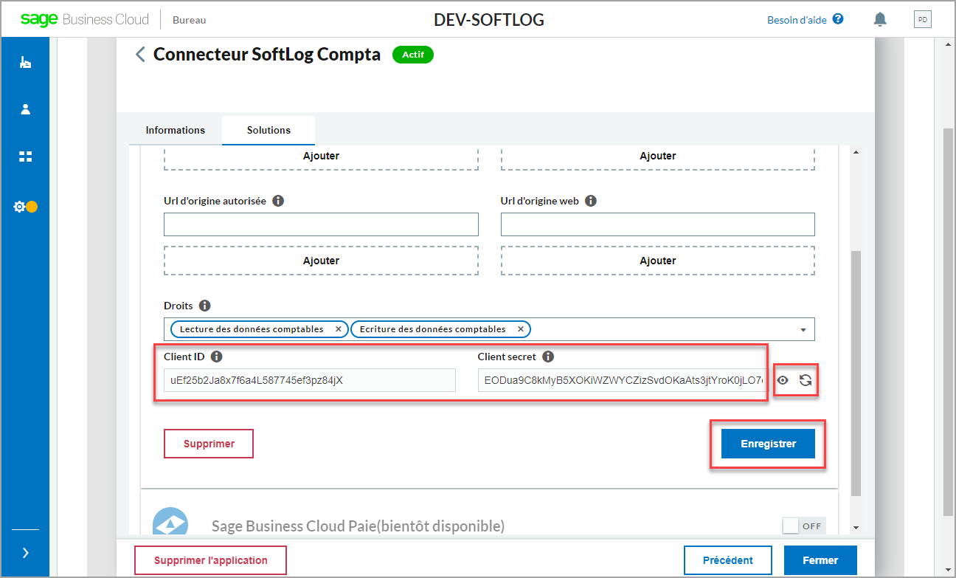Go back using the chevron beside Connecteur SoftLog Compta
Viewport: 956px width, 578px height.
140,54
